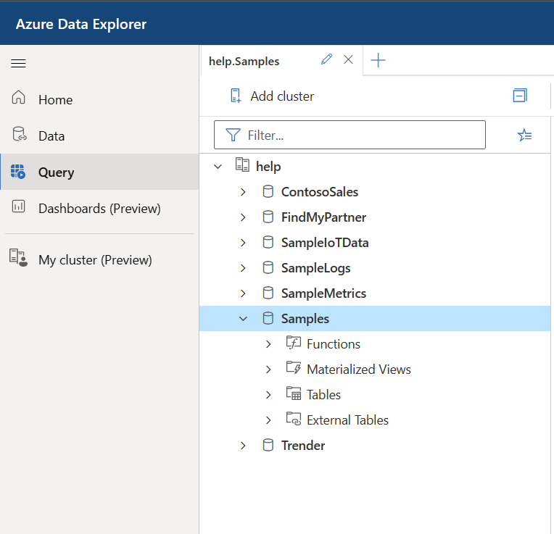Collapse the Samples database
Image resolution: width=554 pixels, height=534 pixels.
(x=243, y=319)
